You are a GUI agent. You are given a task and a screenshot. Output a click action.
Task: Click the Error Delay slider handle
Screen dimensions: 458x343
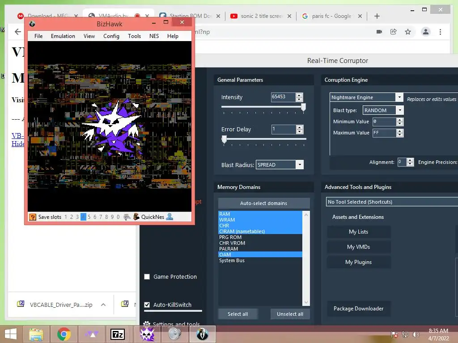(224, 139)
